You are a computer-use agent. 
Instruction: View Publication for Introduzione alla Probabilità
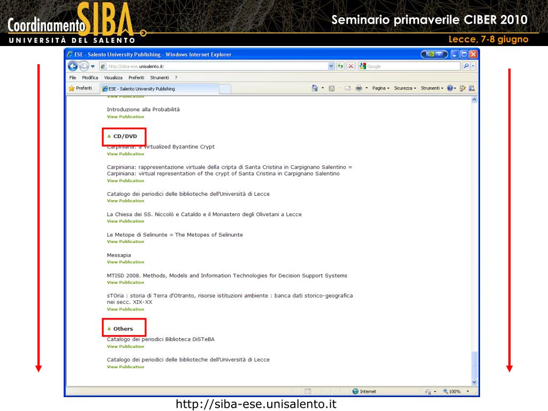(x=125, y=117)
